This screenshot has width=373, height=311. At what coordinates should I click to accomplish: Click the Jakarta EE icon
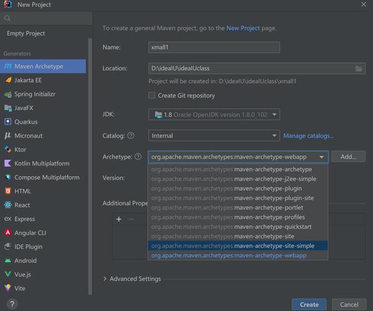8,80
